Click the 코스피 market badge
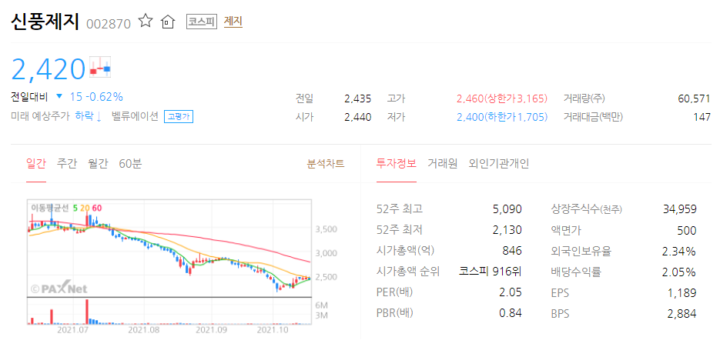Viewport: 720px width, 347px height. pos(202,22)
